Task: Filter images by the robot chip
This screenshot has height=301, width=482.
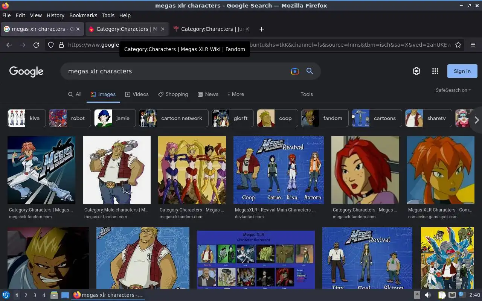Action: point(70,118)
